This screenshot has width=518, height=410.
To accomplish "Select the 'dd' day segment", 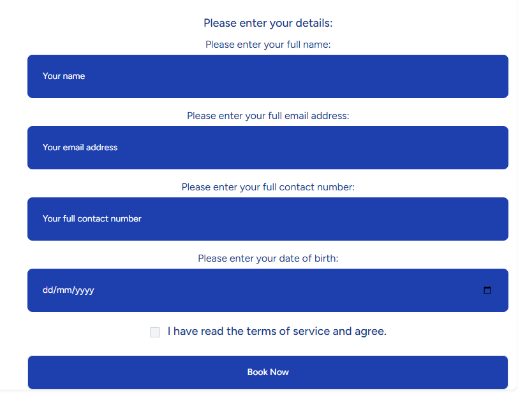I will 48,290.
